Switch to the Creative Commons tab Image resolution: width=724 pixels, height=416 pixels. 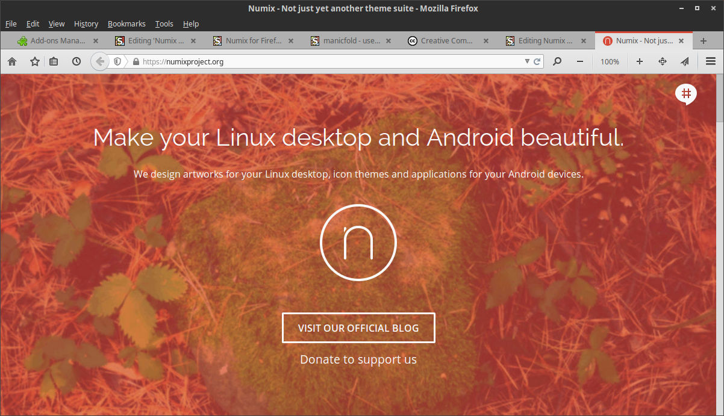tap(448, 41)
